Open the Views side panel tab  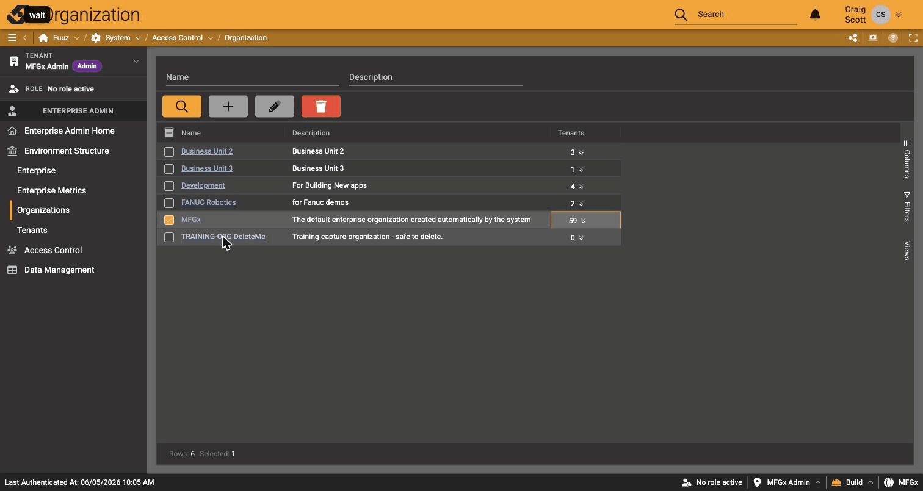tap(907, 251)
